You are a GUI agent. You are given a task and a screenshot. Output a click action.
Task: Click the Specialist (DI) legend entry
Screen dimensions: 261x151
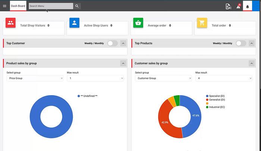click(x=216, y=96)
